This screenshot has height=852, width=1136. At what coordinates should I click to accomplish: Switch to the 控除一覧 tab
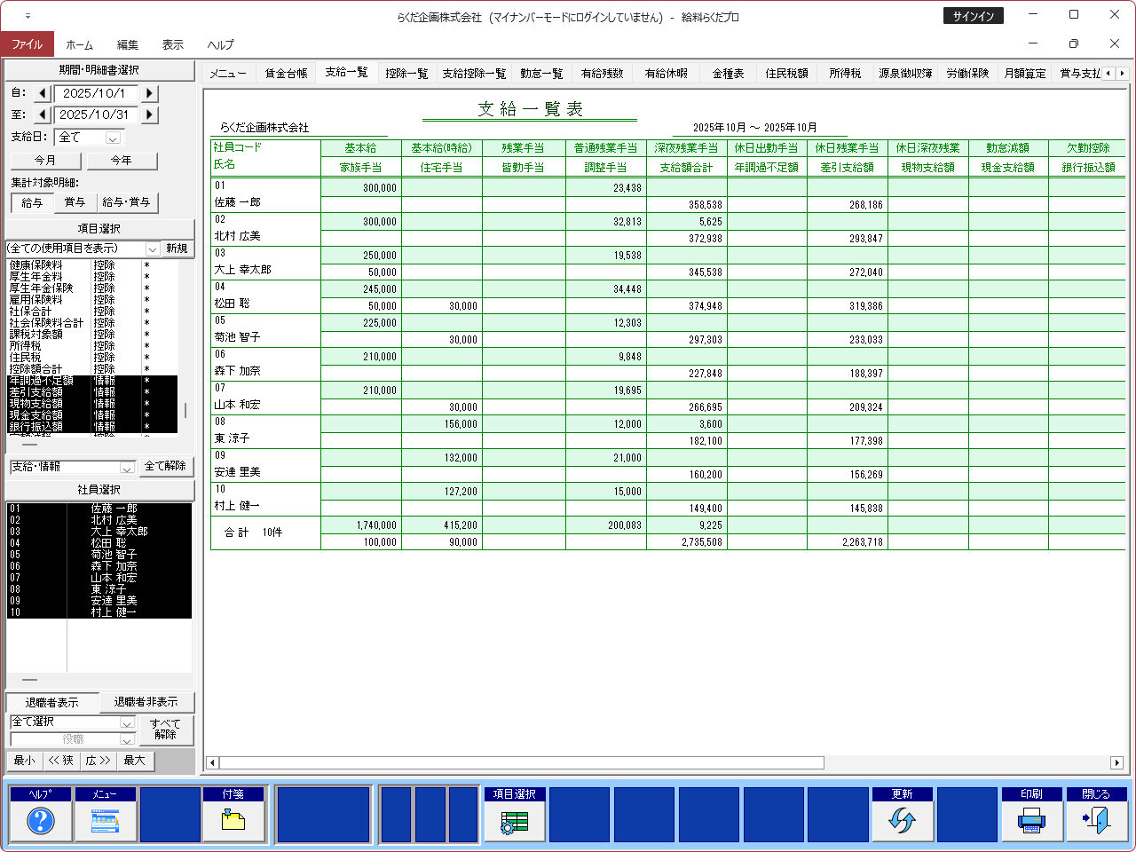point(406,73)
